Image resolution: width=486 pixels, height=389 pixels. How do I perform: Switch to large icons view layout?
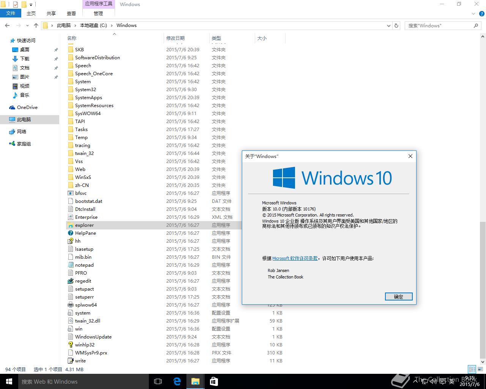click(480, 369)
